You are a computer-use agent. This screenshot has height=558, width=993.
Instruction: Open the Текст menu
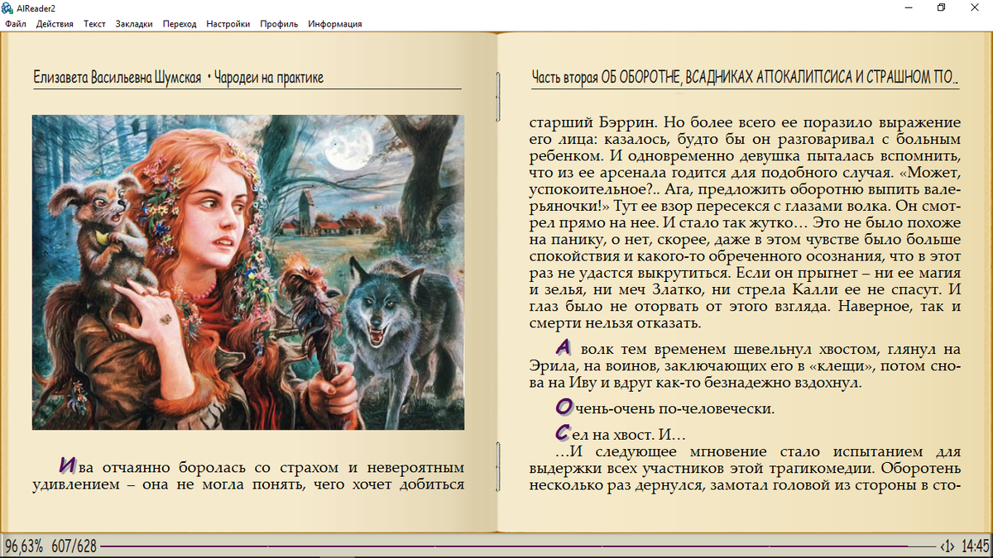pyautogui.click(x=94, y=24)
